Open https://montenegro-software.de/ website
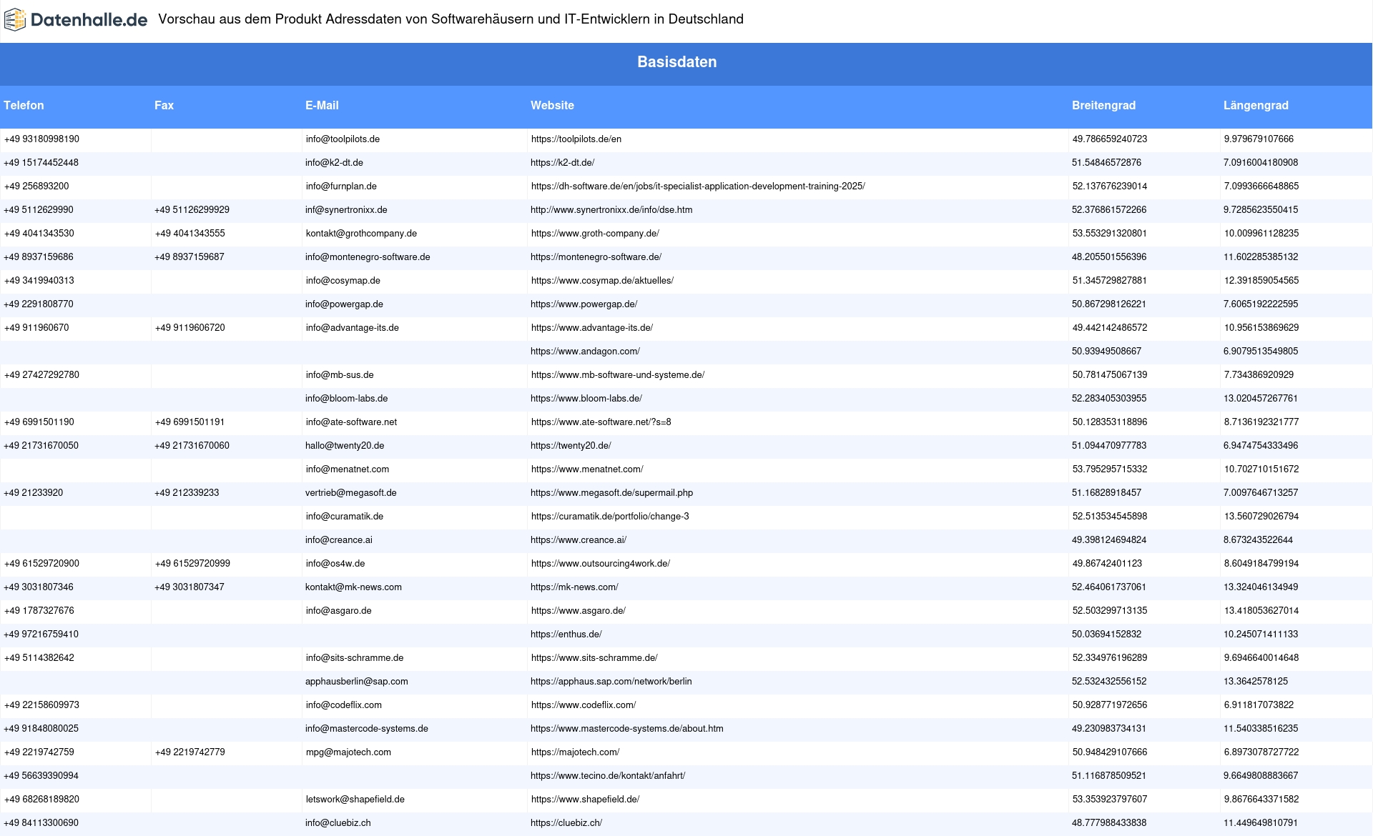This screenshot has width=1373, height=836. [x=596, y=257]
